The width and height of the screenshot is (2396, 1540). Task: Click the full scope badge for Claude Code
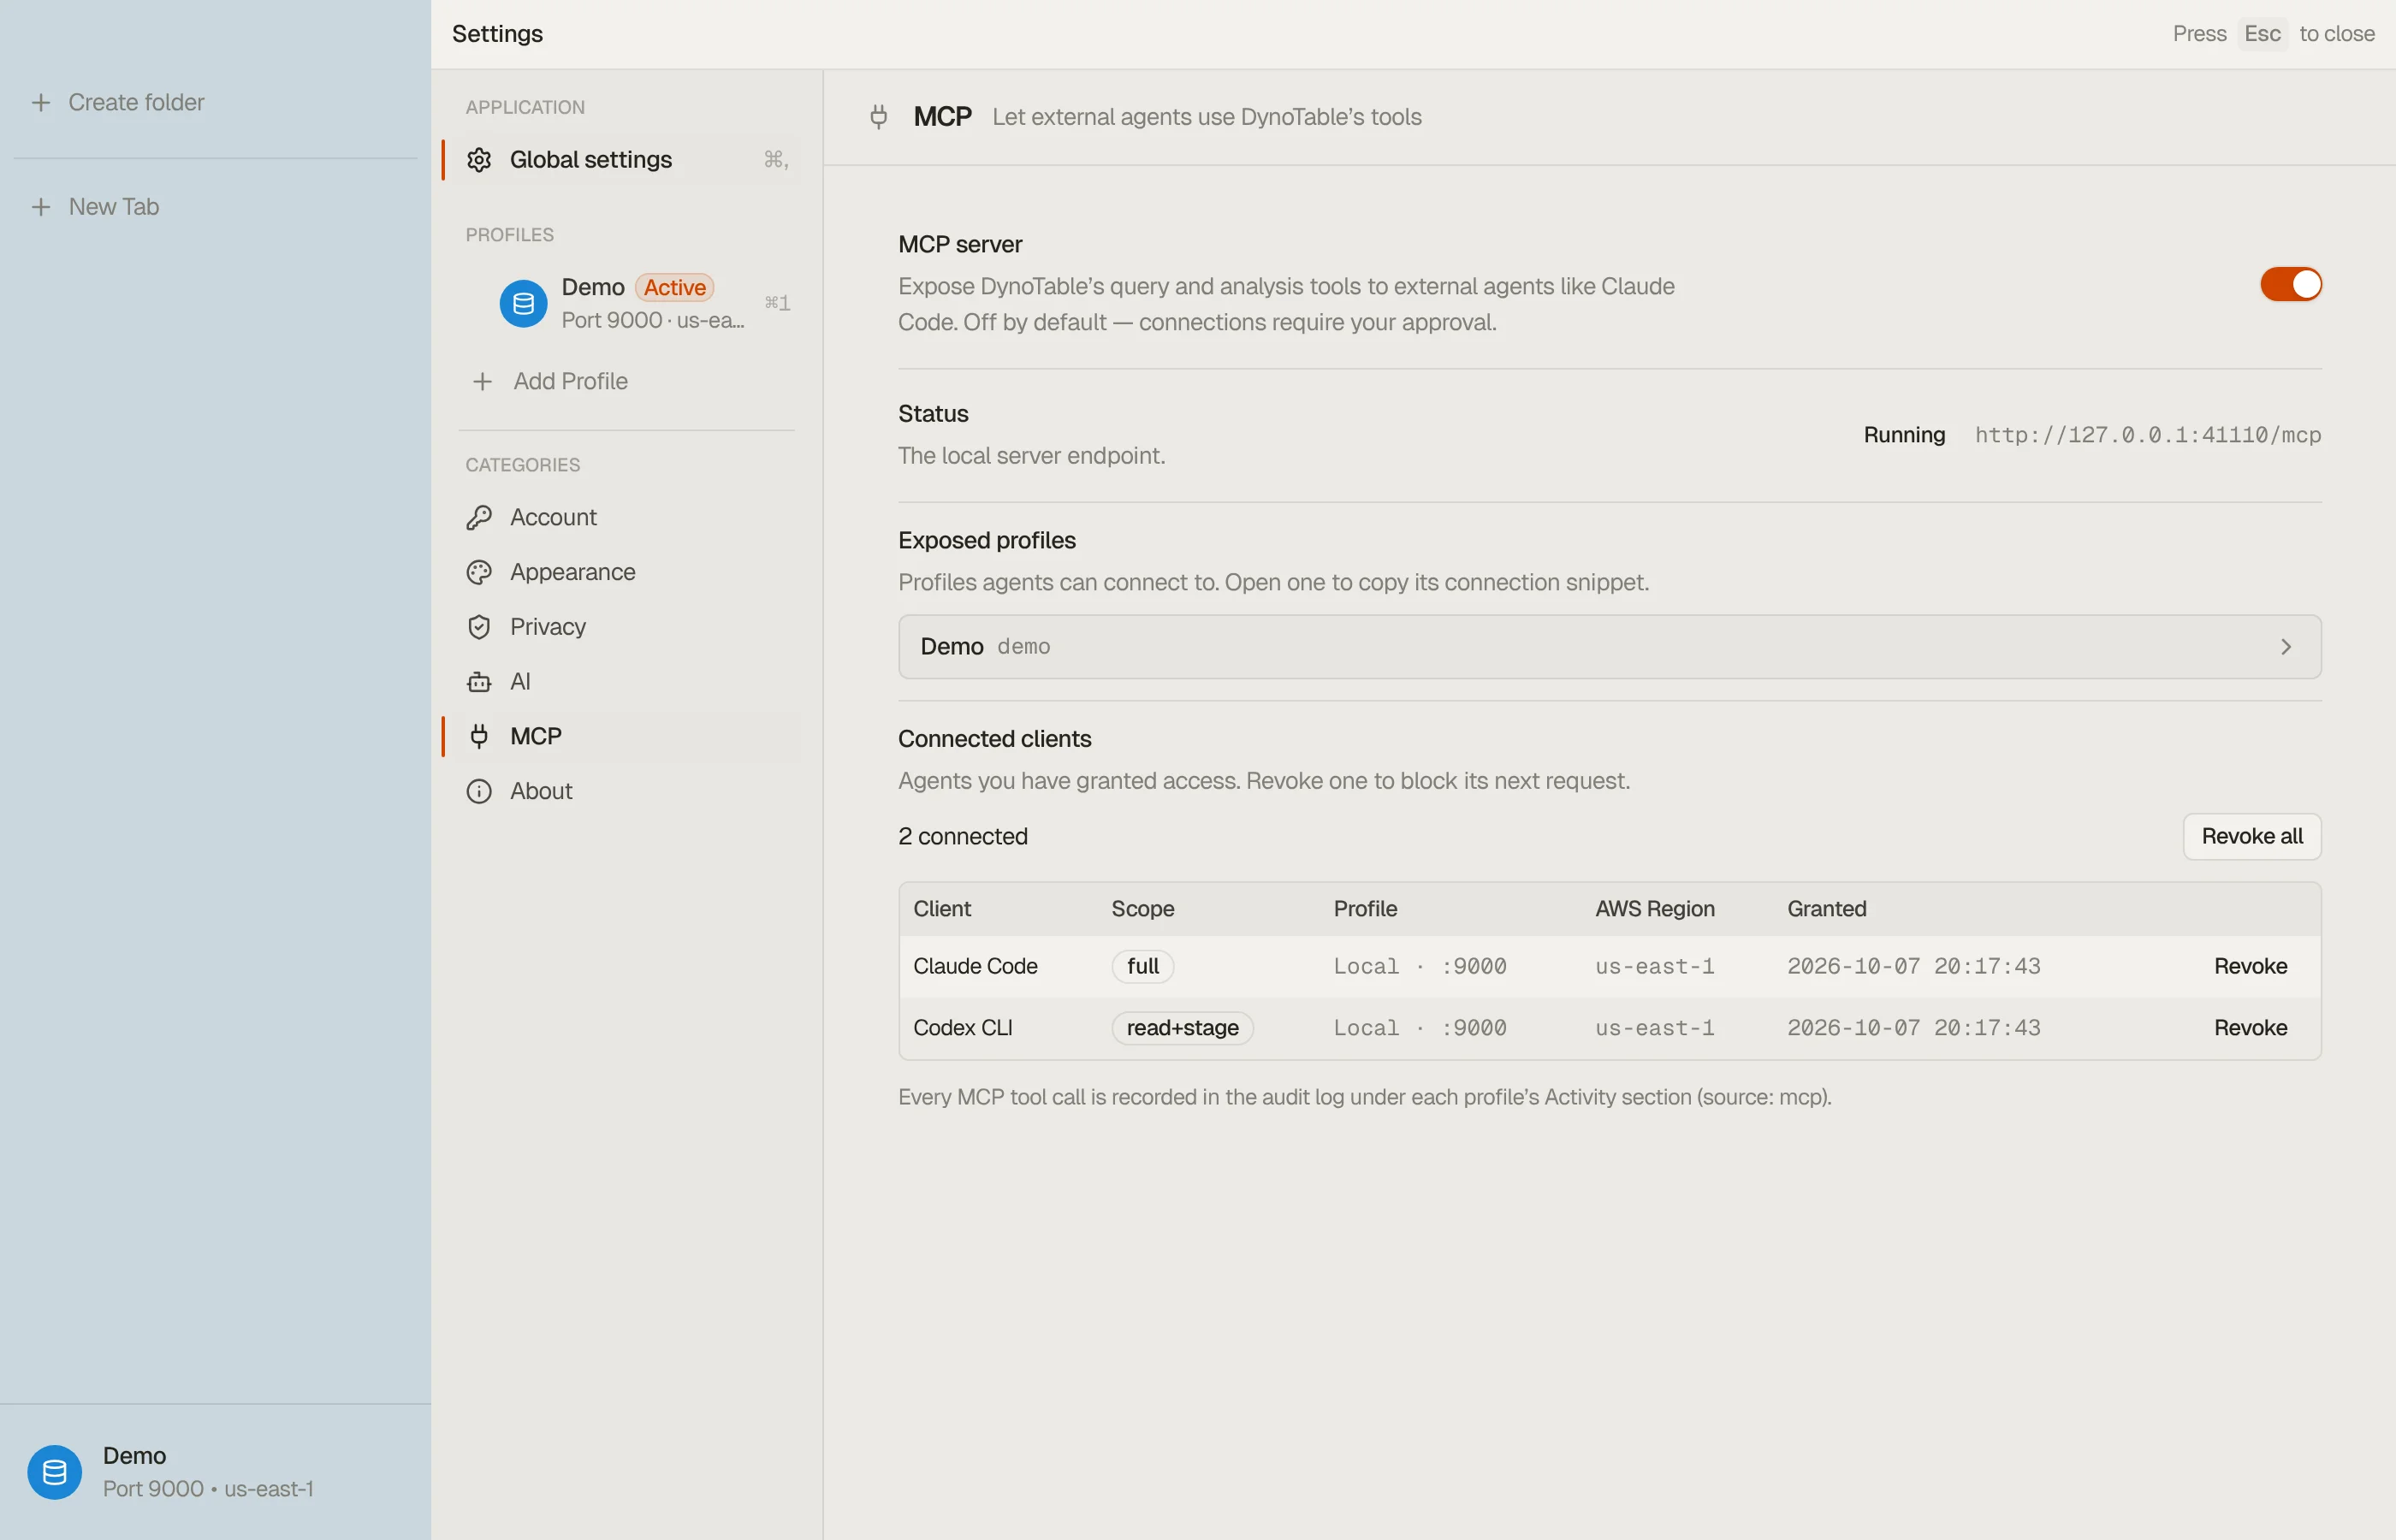(1142, 966)
